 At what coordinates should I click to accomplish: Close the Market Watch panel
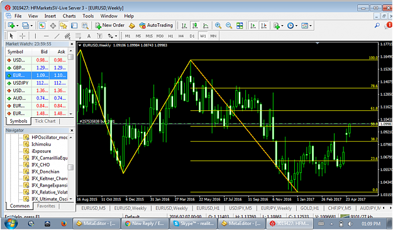click(x=72, y=44)
